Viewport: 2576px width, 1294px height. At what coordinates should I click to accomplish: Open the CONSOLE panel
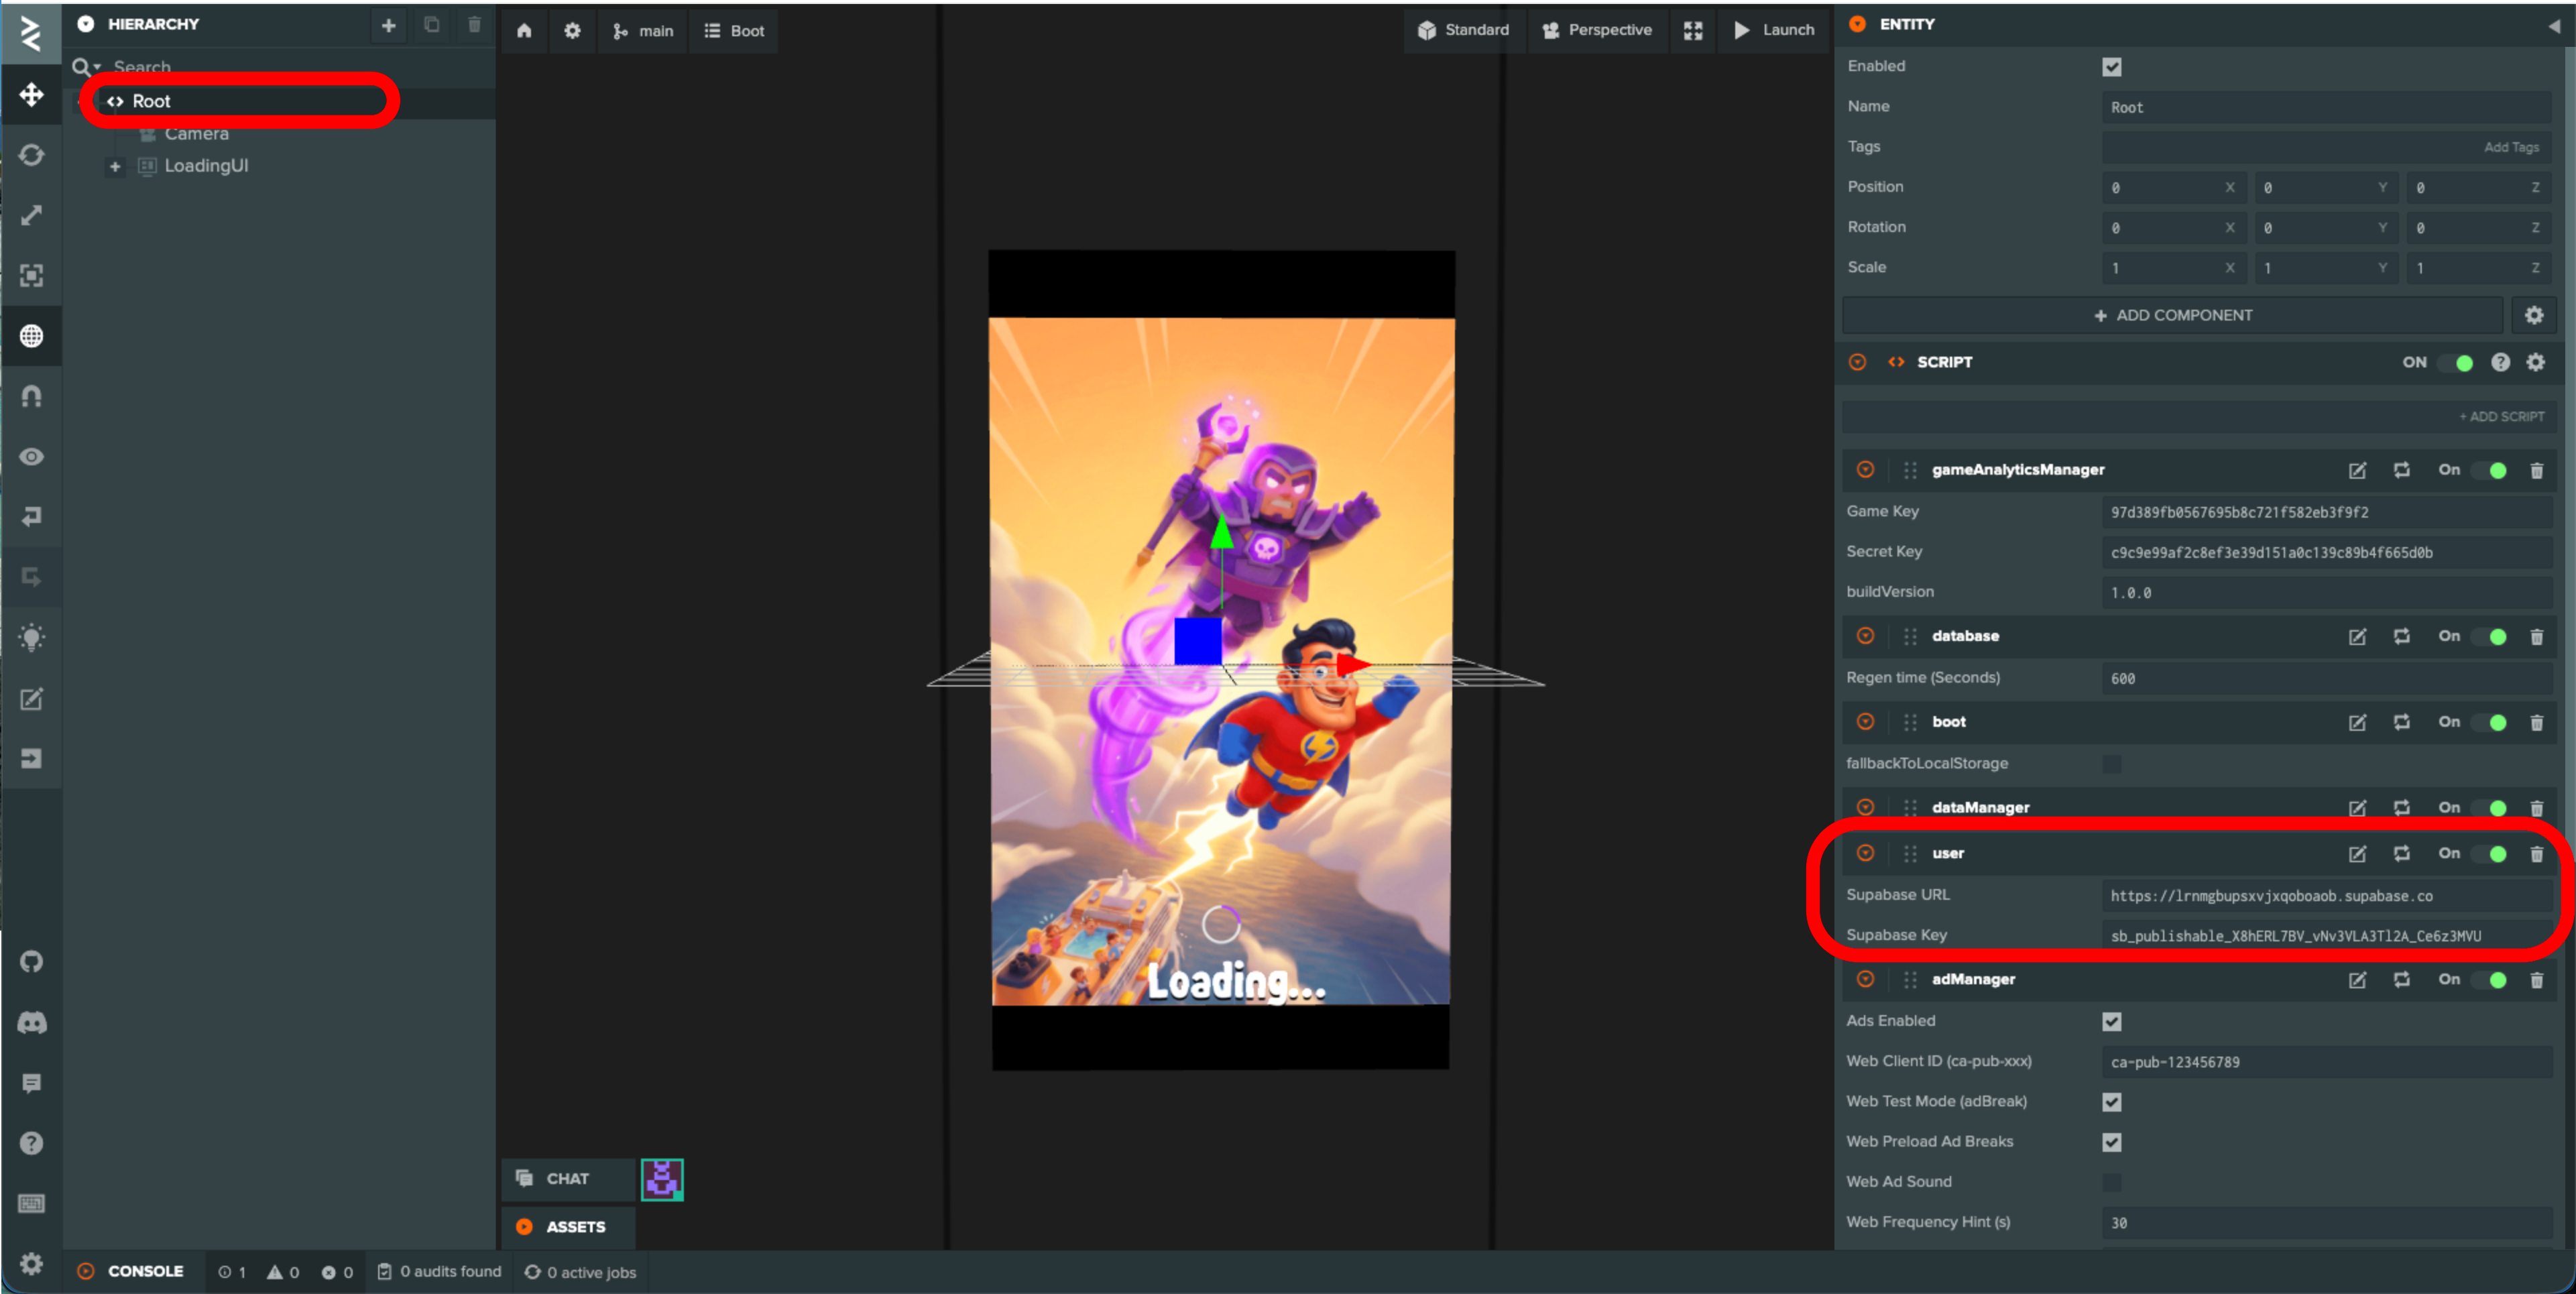(x=133, y=1272)
